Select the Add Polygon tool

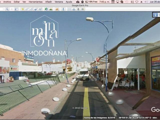[x=27, y=9]
